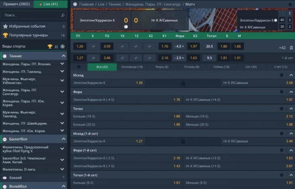
Task: Collapse the Теннис sport section
Action: [62, 56]
